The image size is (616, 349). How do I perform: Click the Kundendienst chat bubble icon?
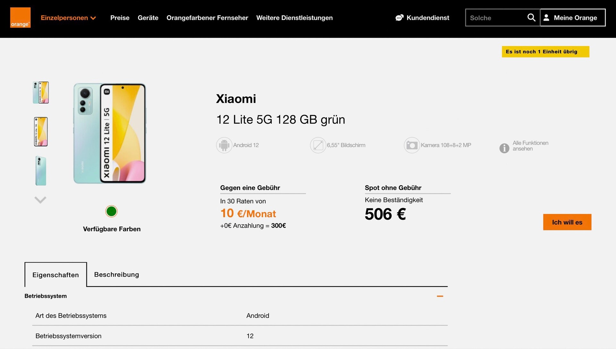coord(399,18)
